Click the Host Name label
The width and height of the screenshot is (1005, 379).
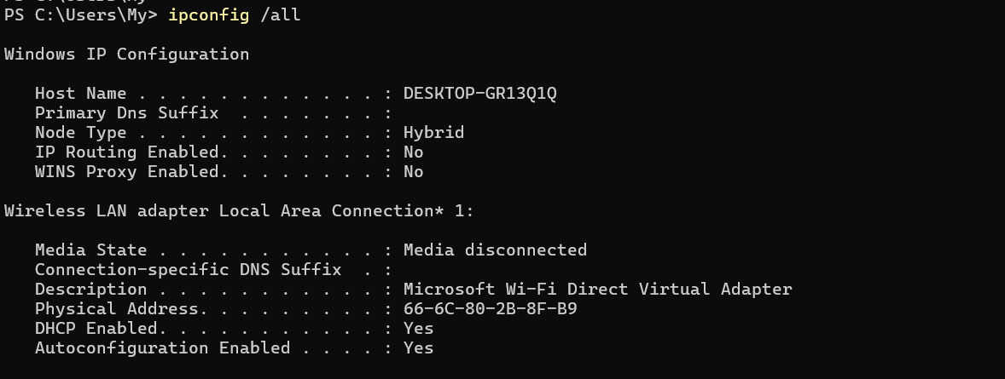pyautogui.click(x=80, y=94)
